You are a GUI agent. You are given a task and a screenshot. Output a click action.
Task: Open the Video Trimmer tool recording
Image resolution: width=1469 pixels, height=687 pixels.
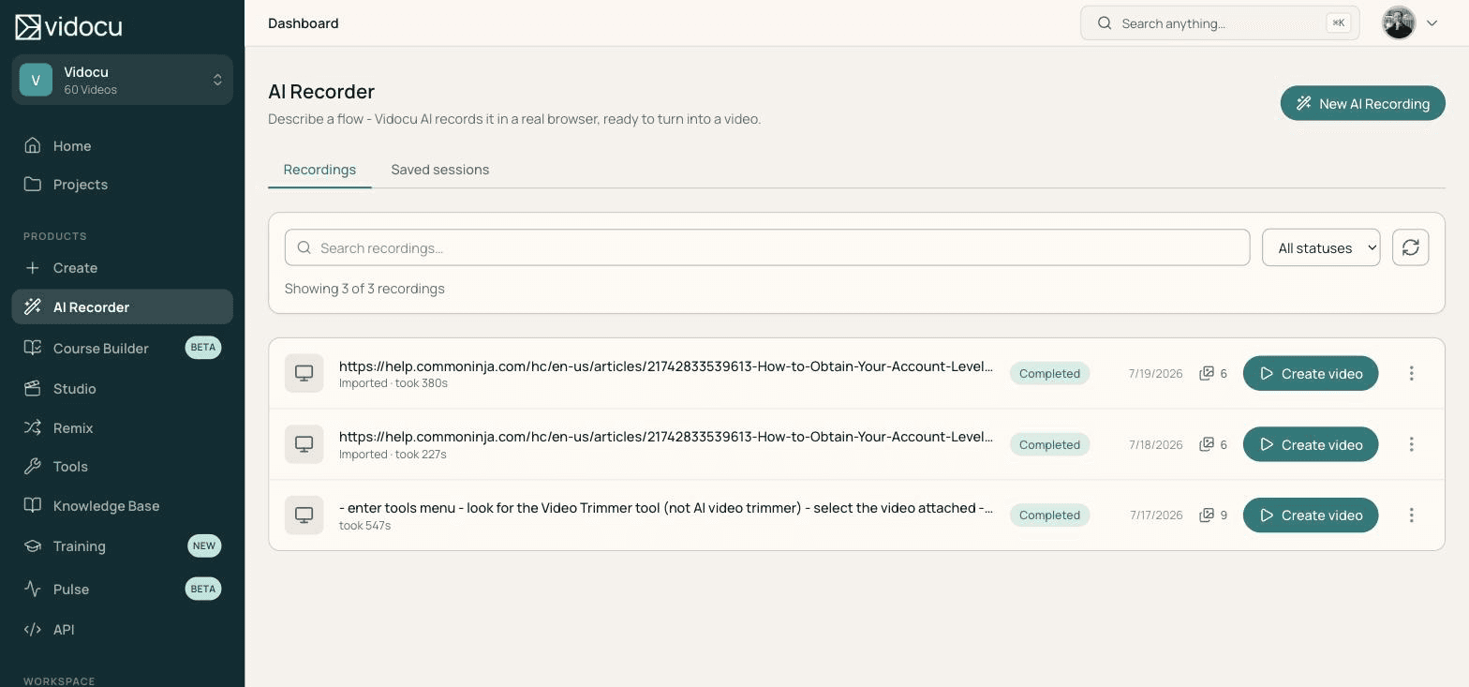click(x=666, y=508)
